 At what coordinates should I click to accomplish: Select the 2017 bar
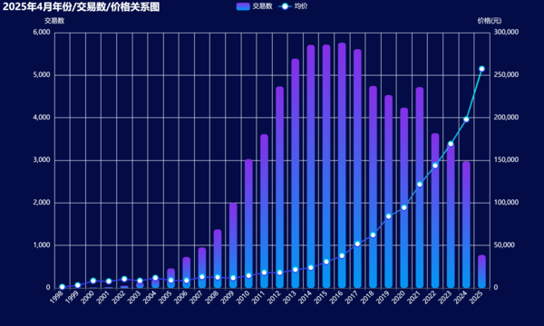pyautogui.click(x=357, y=168)
